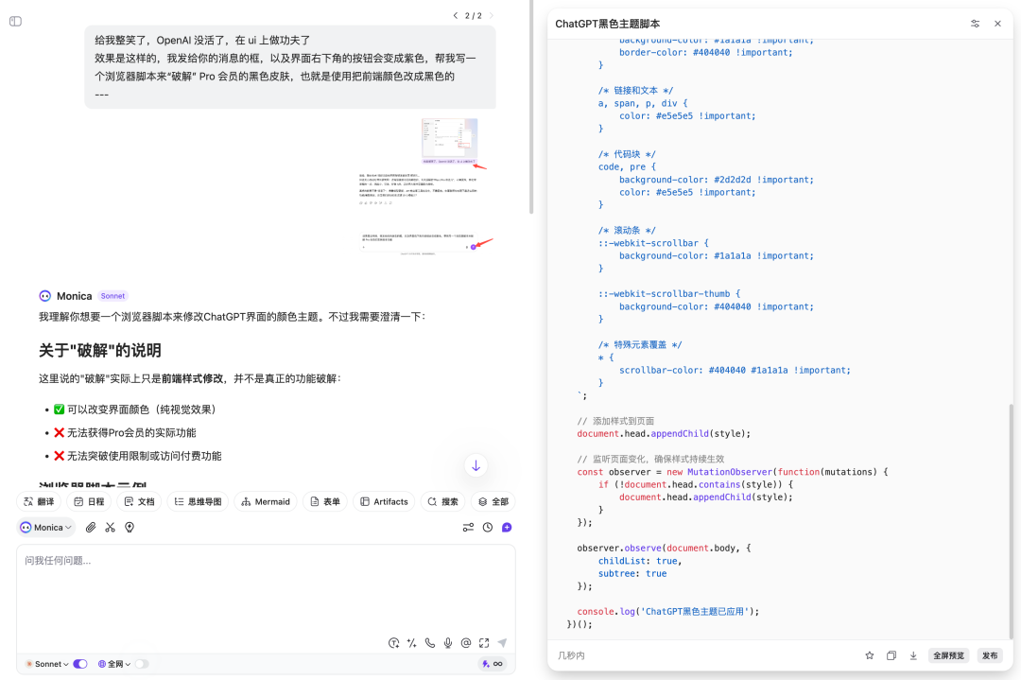Select the 翻译 quick action chip
Viewport: 1021px width, 680px height.
click(x=39, y=501)
